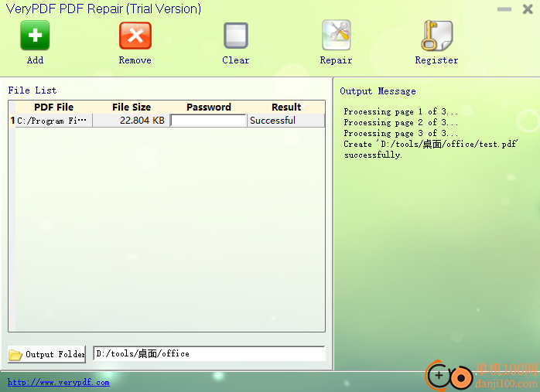This screenshot has width=540, height=392.
Task: Click the Password cell for row 1
Action: [x=208, y=121]
